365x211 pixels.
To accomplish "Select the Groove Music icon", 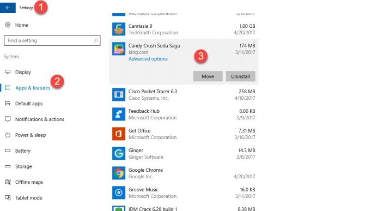I will click(x=119, y=192).
